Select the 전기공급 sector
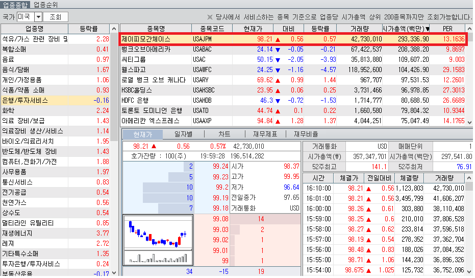The height and width of the screenshot is (278, 475). click(56, 193)
